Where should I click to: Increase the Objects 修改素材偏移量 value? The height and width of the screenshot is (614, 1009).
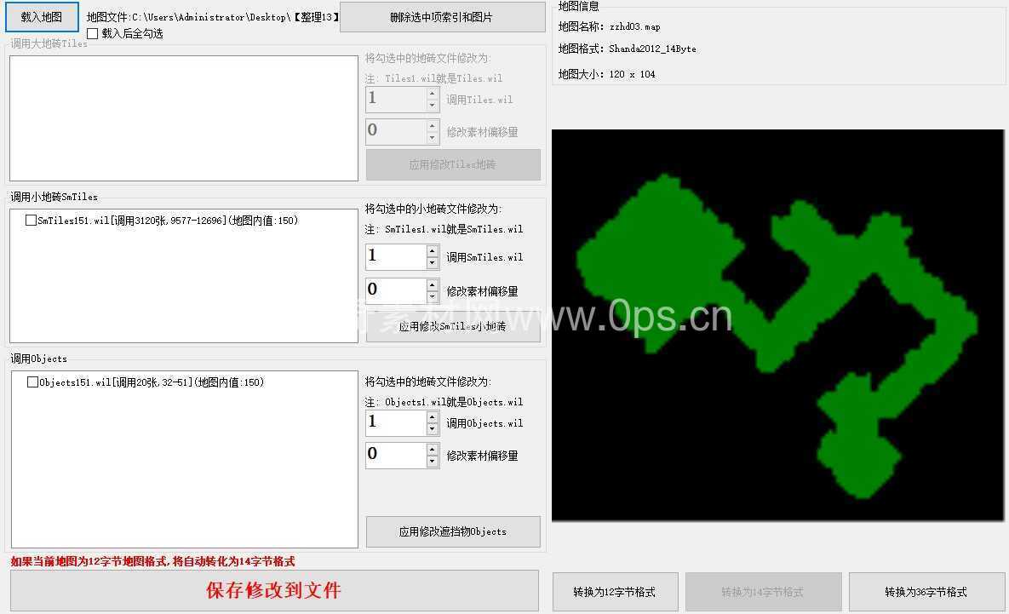433,450
